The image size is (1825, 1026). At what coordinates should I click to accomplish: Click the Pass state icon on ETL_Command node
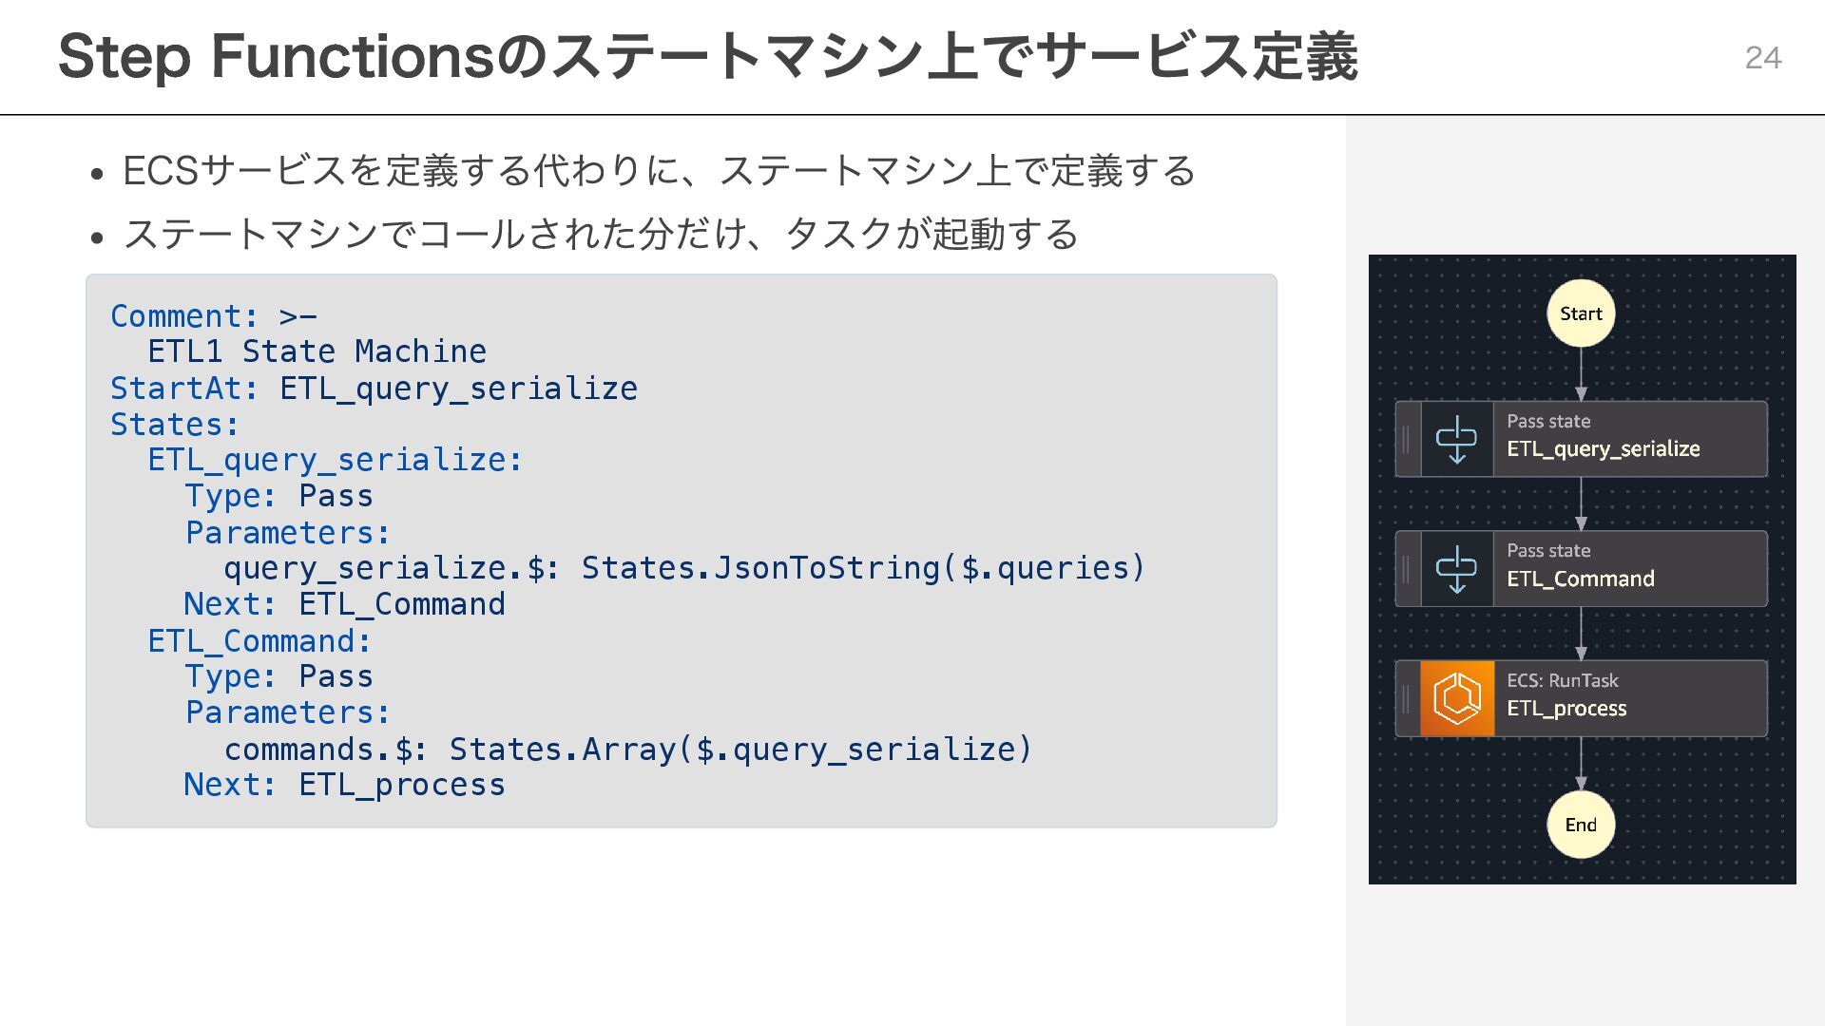pyautogui.click(x=1456, y=569)
